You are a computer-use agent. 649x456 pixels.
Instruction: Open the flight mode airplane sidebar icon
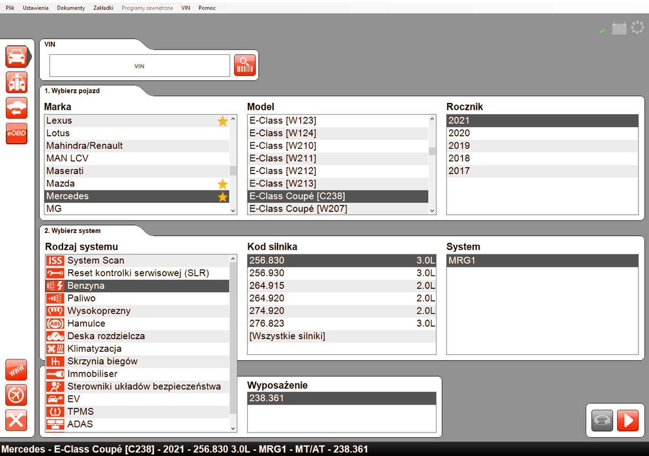coord(16,395)
